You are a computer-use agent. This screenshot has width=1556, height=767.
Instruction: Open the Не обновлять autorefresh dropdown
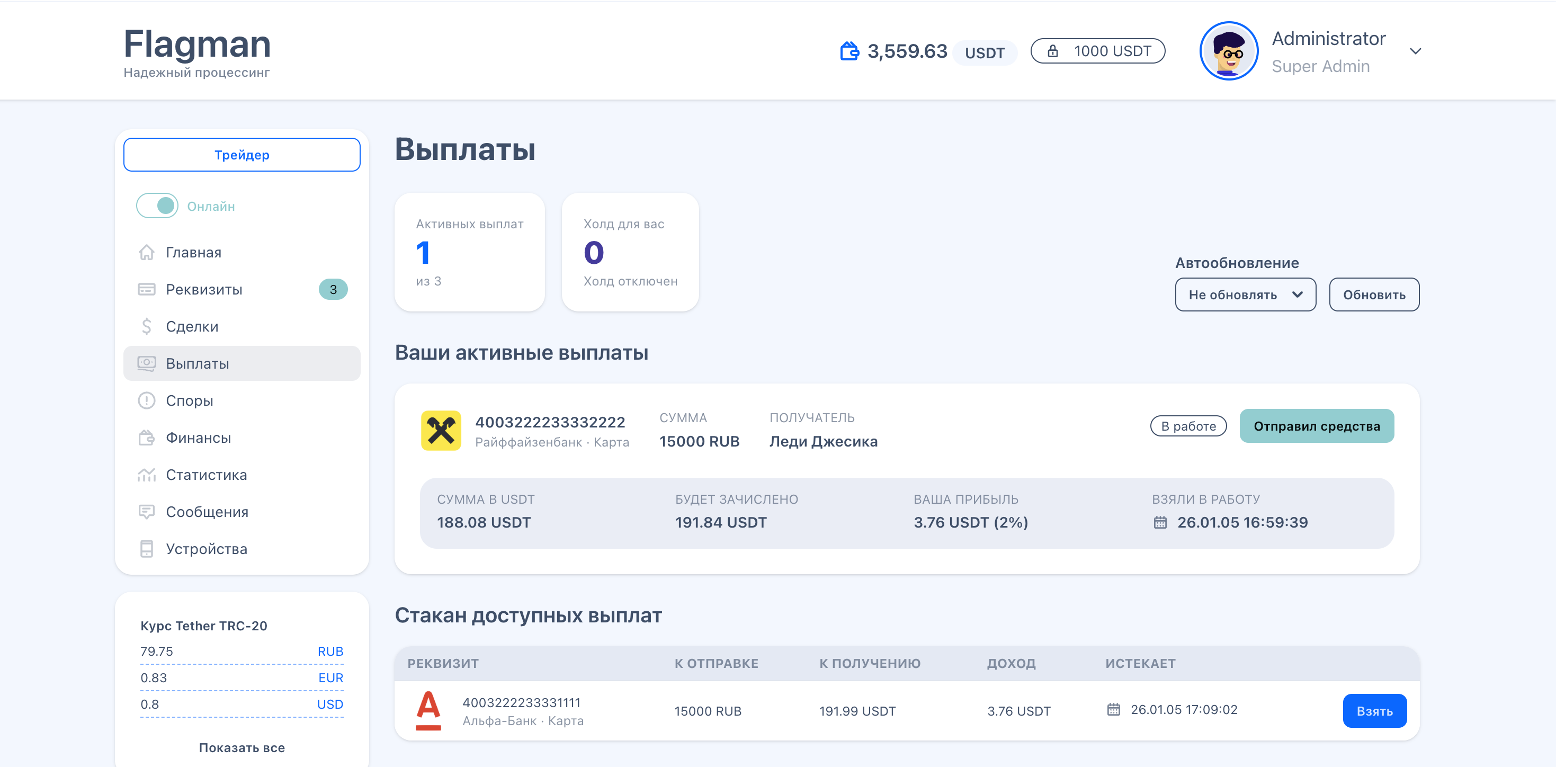click(x=1245, y=295)
